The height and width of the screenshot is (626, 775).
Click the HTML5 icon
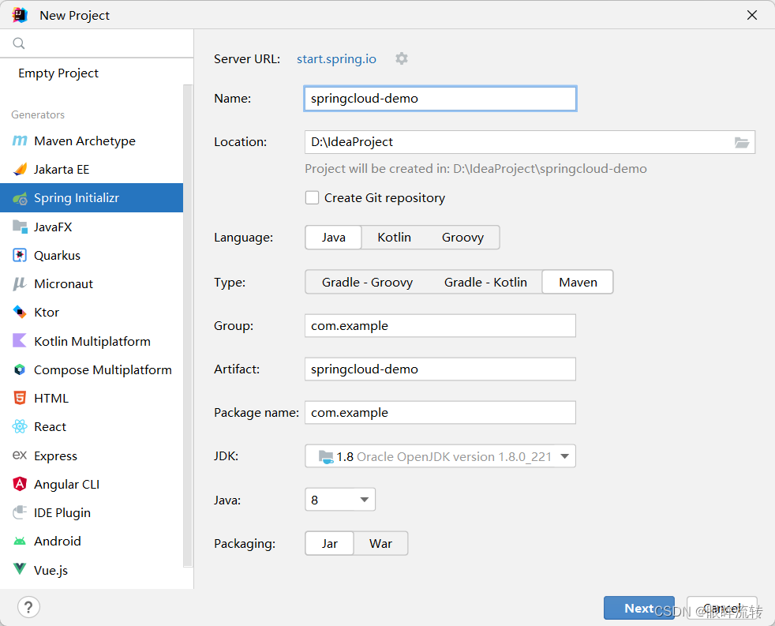(19, 398)
